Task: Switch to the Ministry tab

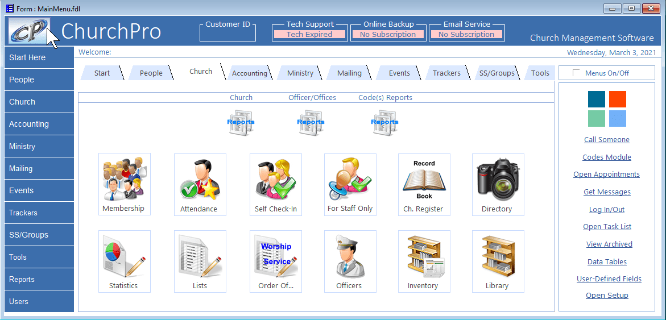Action: pos(300,73)
